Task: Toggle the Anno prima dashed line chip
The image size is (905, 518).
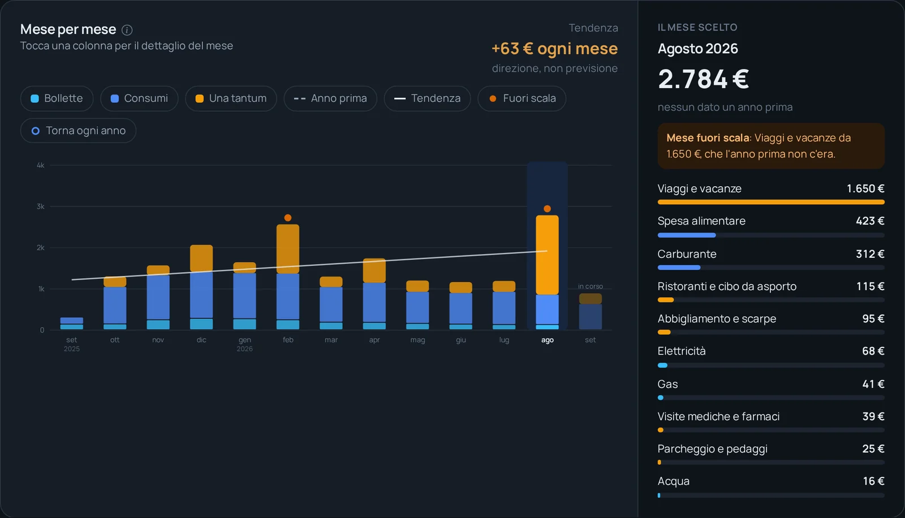Action: pyautogui.click(x=330, y=98)
